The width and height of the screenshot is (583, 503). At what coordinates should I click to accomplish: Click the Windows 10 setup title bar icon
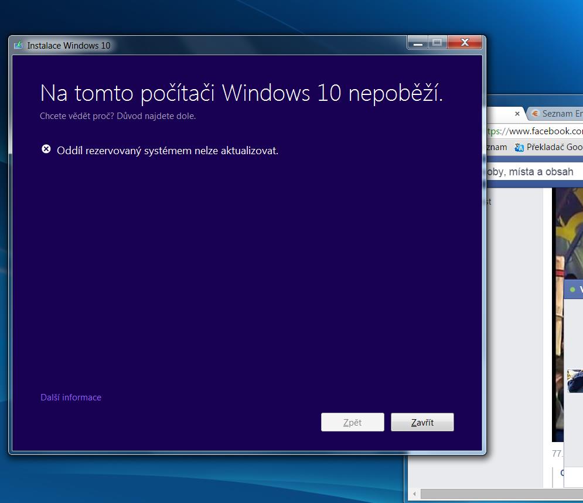tap(18, 45)
